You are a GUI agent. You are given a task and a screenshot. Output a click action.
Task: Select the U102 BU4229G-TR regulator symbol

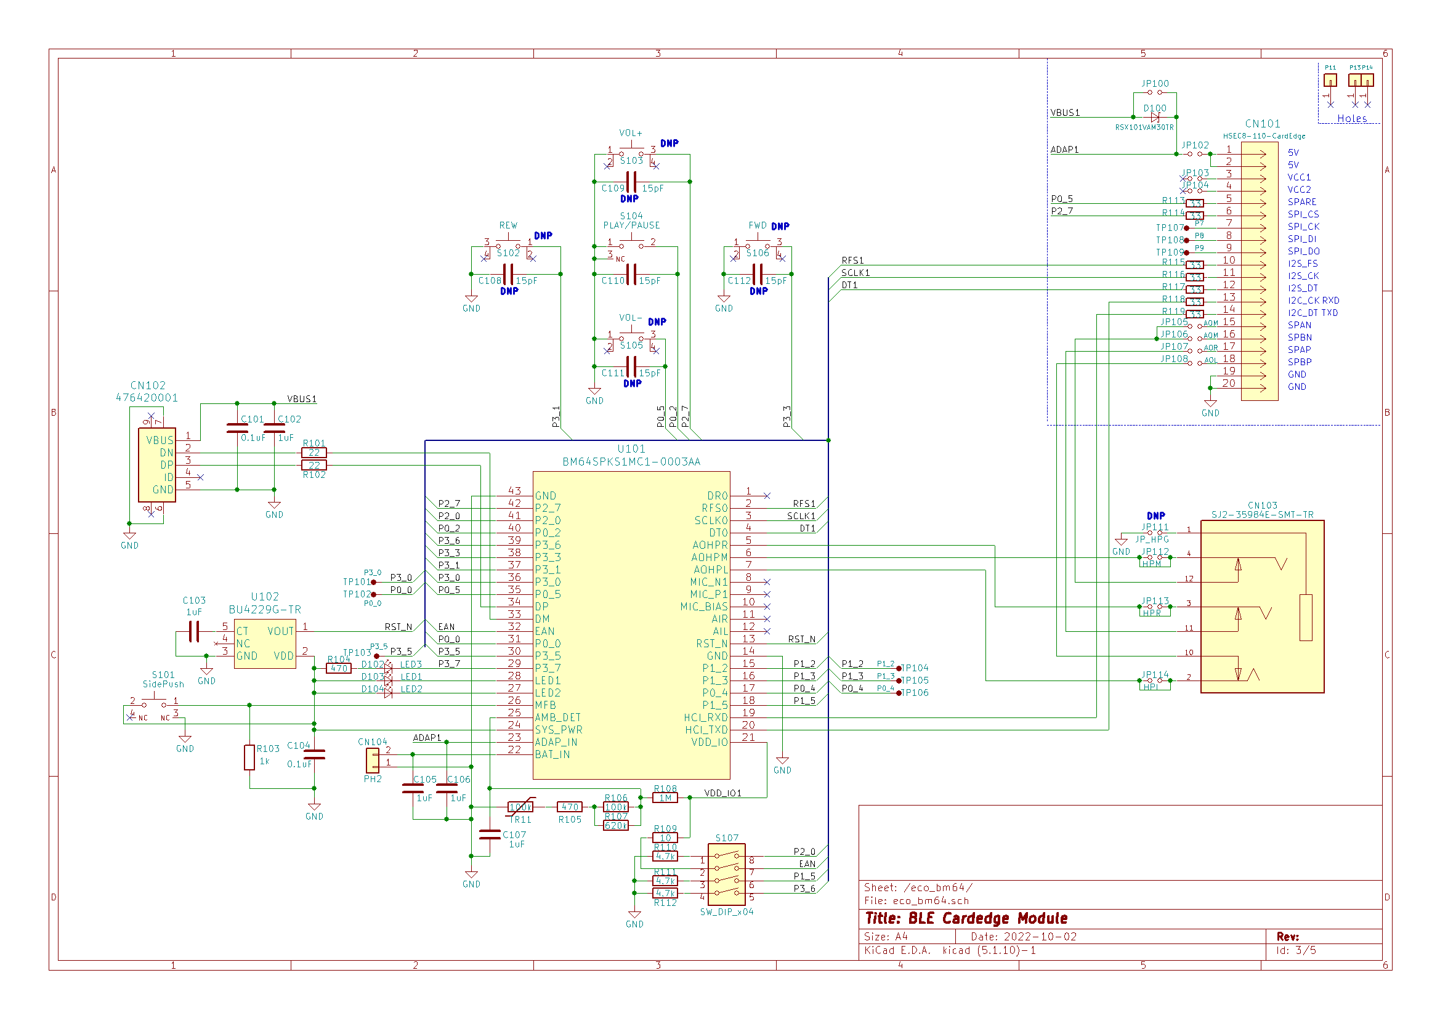pyautogui.click(x=265, y=643)
